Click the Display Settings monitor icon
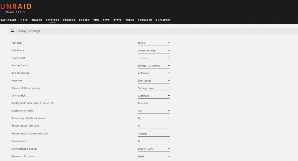The image size is (298, 161). click(13, 31)
